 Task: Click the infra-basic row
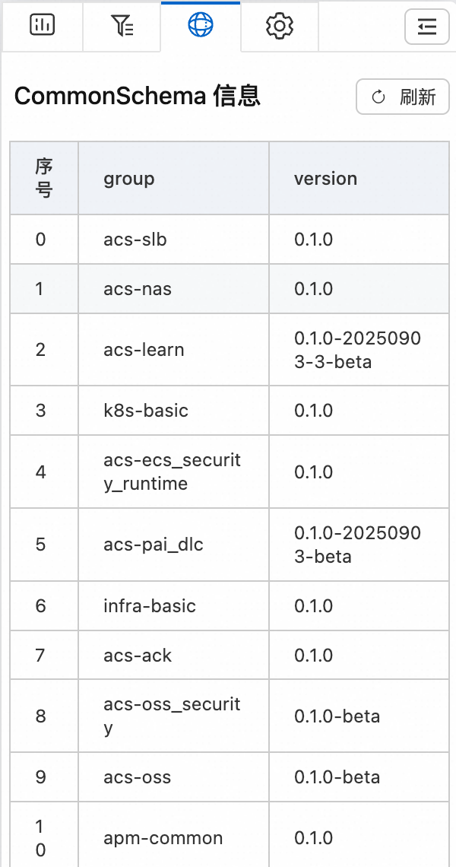pyautogui.click(x=150, y=606)
